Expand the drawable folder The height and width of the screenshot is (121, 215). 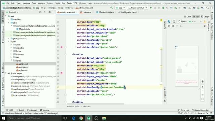coord(11,48)
